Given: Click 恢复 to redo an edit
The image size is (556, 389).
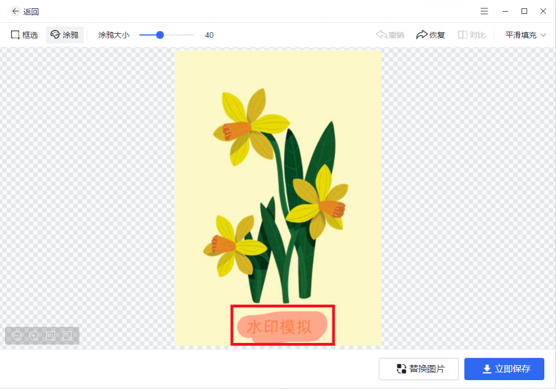Looking at the screenshot, I should (430, 34).
